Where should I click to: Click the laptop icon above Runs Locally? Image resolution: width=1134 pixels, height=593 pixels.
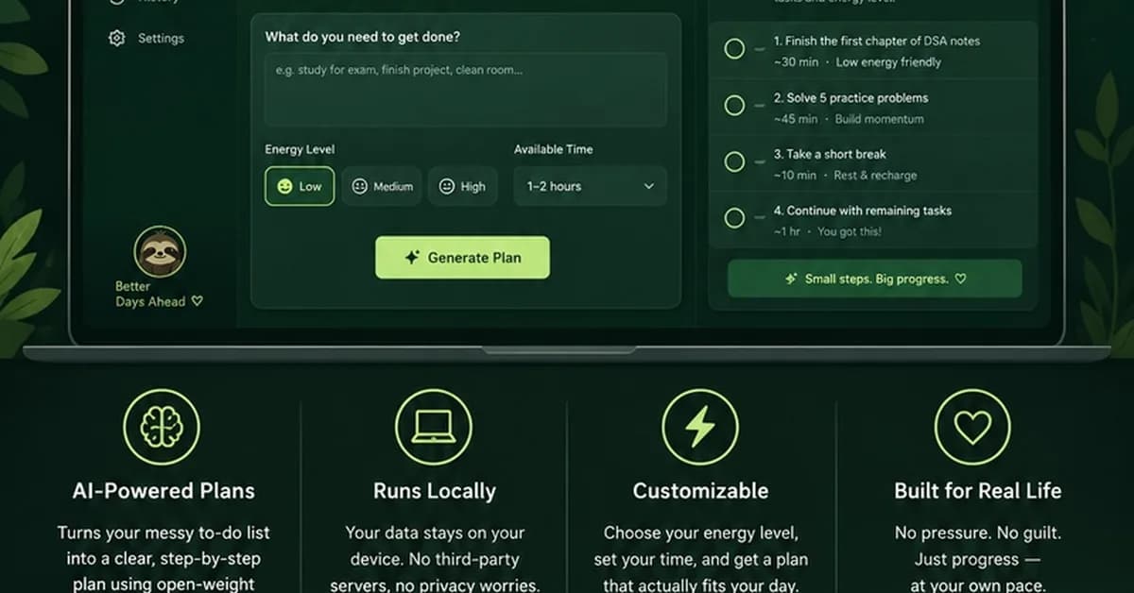pyautogui.click(x=433, y=427)
